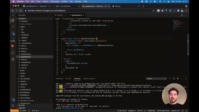Screen dimensions: 199x112
Task: Click JavaScript language mode in status bar
Action: [x=151, y=111]
